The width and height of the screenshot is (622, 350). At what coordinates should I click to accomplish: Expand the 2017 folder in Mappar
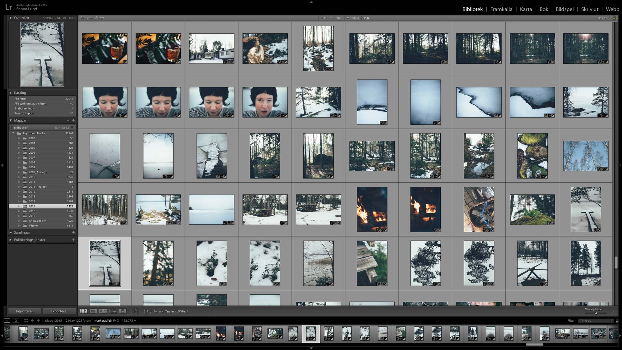19,216
